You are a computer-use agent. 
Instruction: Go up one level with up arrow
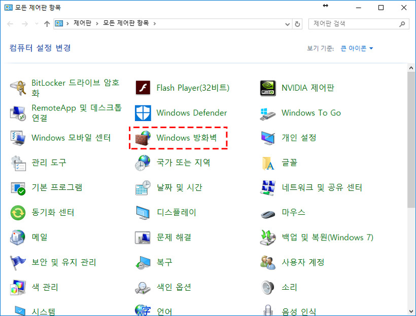47,24
